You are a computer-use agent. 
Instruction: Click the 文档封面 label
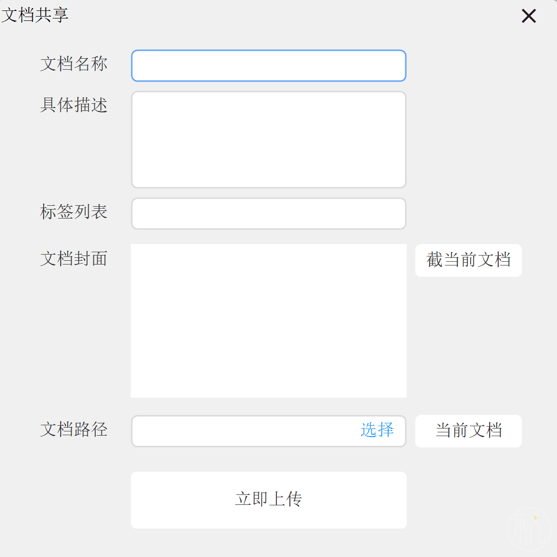[x=73, y=259]
